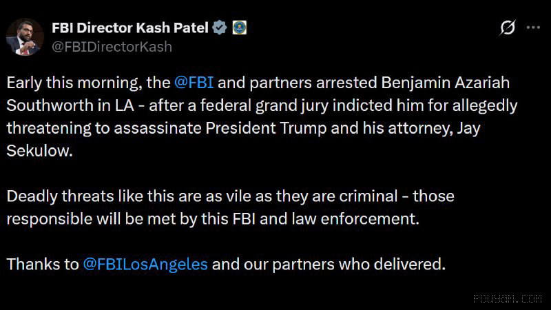
Task: Click the name 'Benjamin Azariah' in the post
Action: coord(445,83)
